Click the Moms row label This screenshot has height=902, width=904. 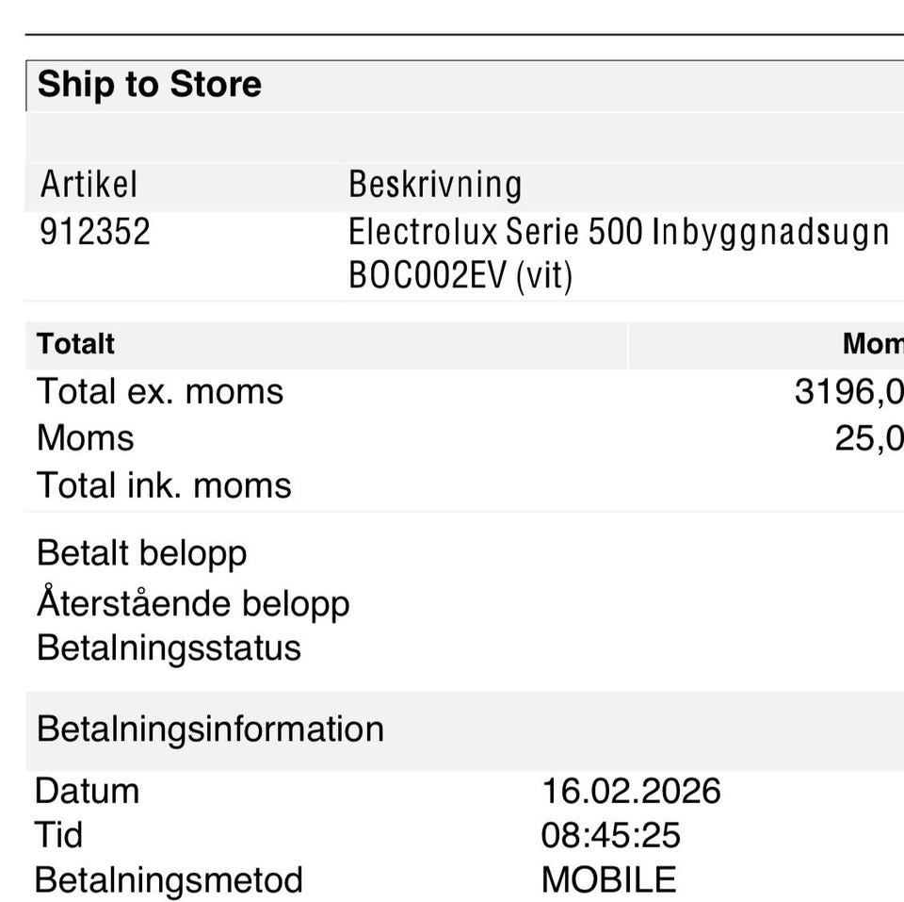pos(85,438)
